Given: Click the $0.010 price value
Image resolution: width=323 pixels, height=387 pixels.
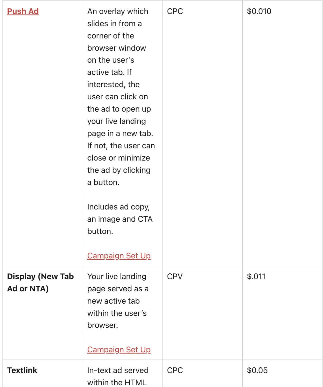Looking at the screenshot, I should tap(259, 11).
